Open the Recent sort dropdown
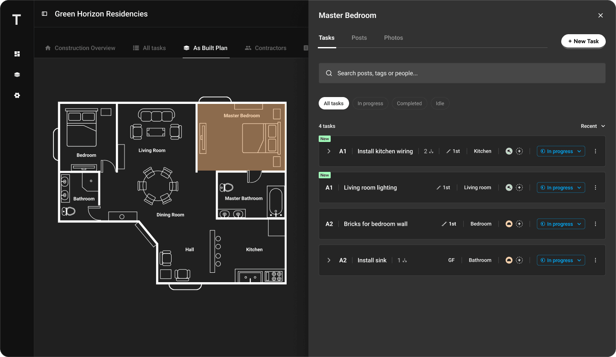The height and width of the screenshot is (357, 616). 592,126
